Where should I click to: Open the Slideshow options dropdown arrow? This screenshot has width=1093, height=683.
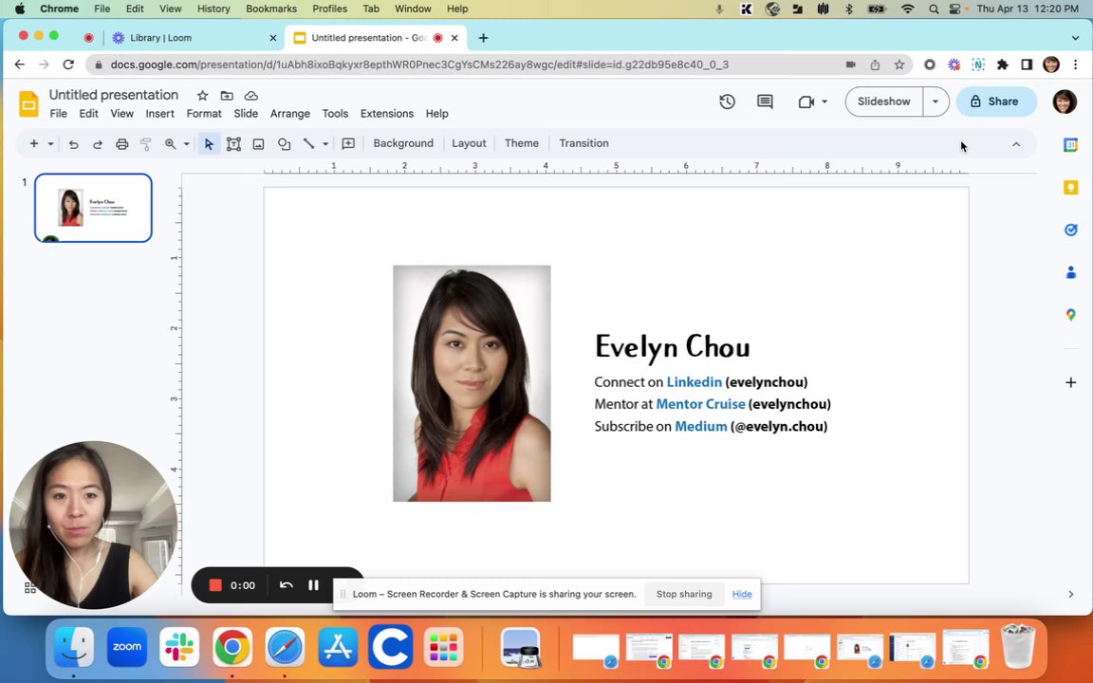tap(936, 102)
